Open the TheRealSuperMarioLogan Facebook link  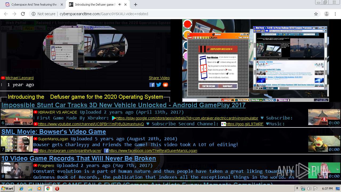click(x=153, y=151)
